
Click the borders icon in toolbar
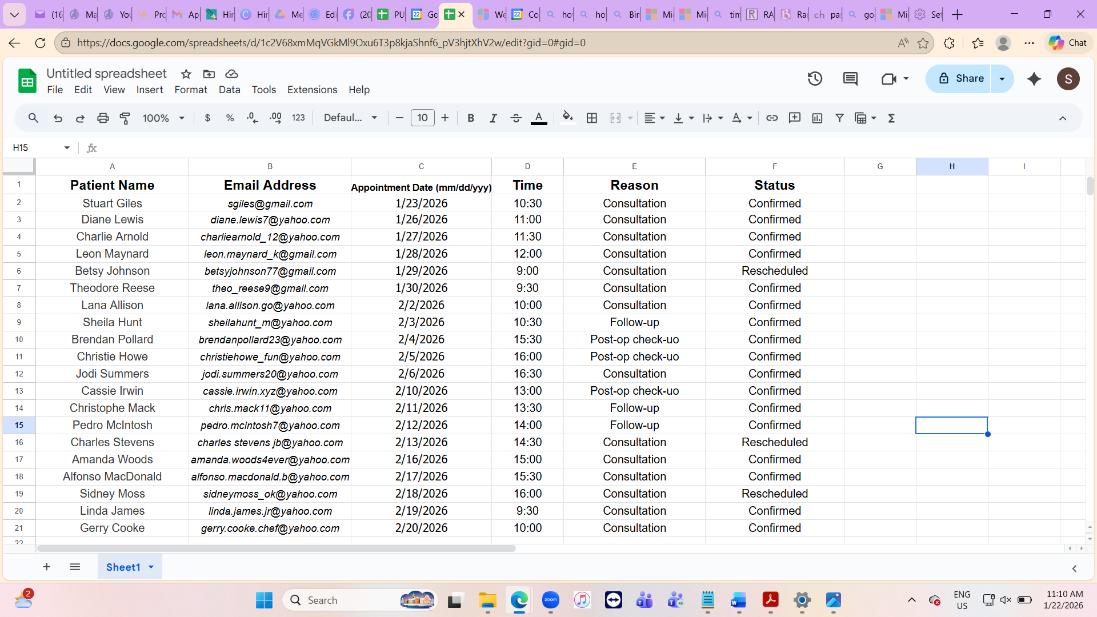point(592,118)
